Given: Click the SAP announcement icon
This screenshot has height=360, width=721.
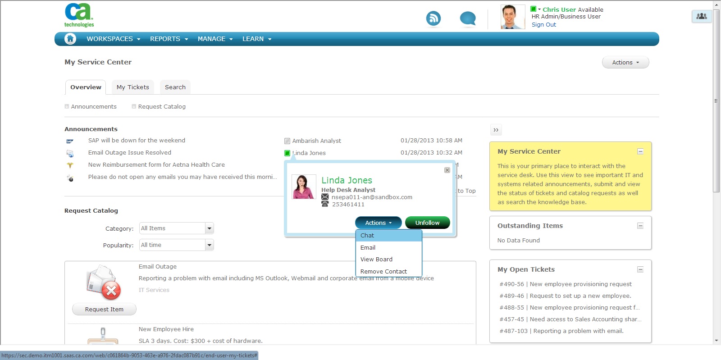Looking at the screenshot, I should coord(70,141).
